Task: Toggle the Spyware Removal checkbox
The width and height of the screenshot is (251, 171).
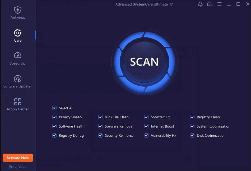Action: coord(100,126)
